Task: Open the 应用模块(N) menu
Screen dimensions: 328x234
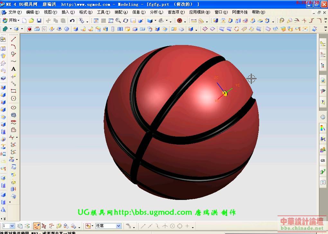Action: pyautogui.click(x=200, y=12)
